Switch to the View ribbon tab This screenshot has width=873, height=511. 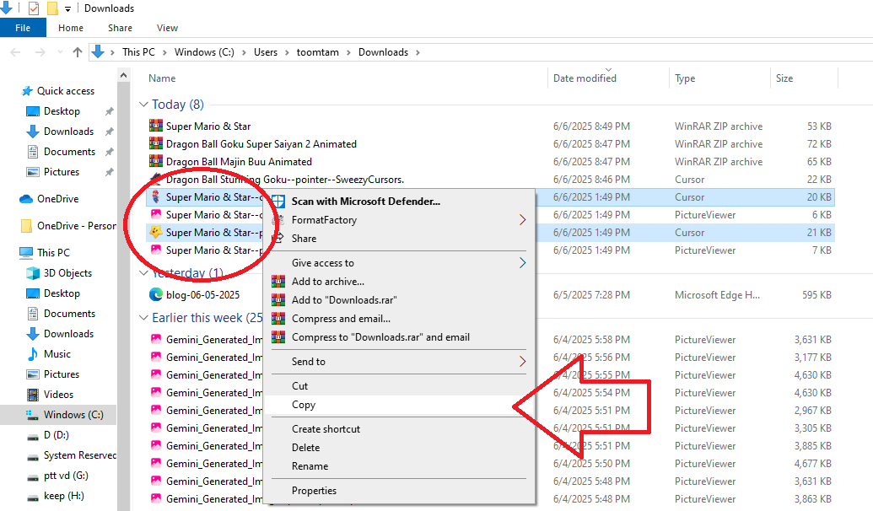click(x=167, y=28)
